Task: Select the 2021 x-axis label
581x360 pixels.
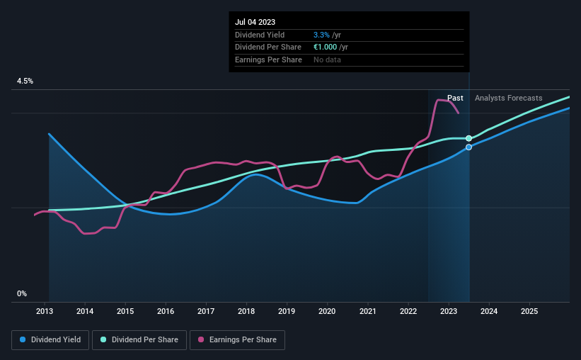Action: click(x=367, y=311)
